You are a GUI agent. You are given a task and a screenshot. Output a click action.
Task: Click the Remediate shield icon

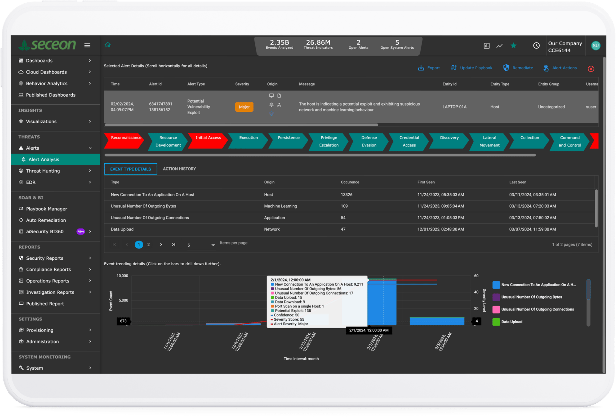(x=506, y=68)
